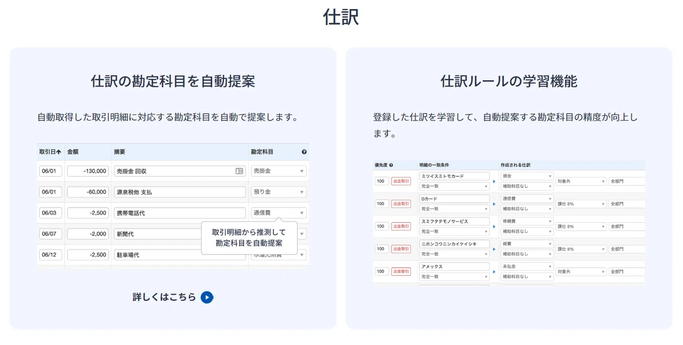Viewport: 683px width, 345px height.
Task: Click the 06/03 date field
Action: tap(51, 213)
